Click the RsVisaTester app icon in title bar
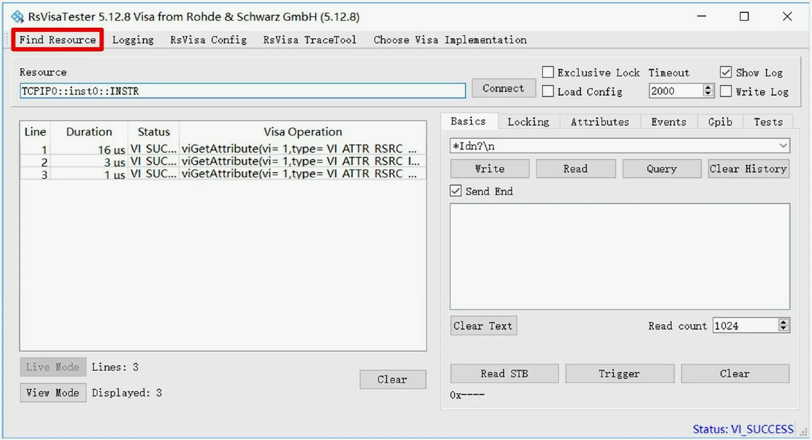 [17, 17]
